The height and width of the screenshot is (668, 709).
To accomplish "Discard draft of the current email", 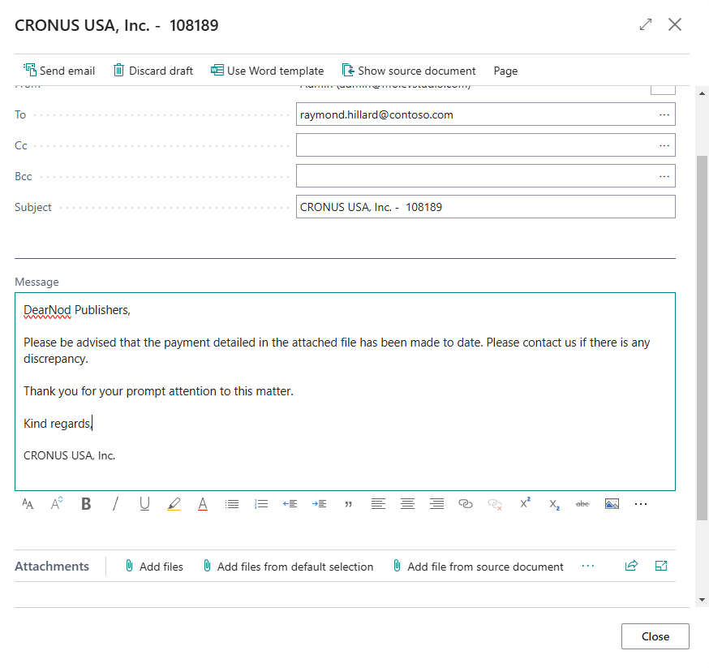I will 153,71.
